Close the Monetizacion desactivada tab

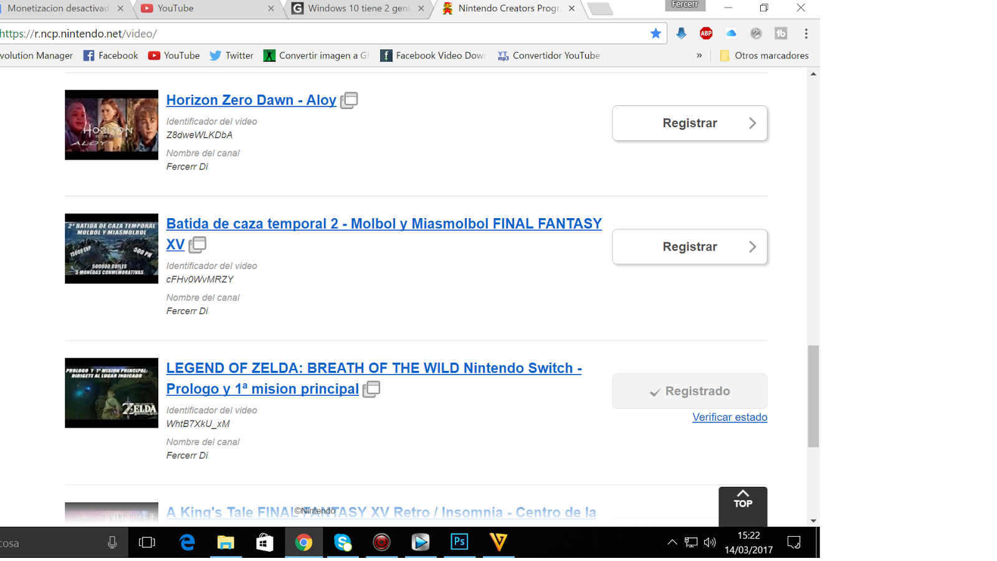point(120,8)
